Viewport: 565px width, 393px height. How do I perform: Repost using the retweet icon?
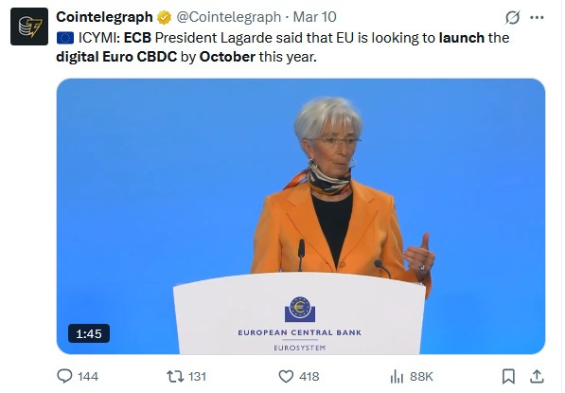175,376
